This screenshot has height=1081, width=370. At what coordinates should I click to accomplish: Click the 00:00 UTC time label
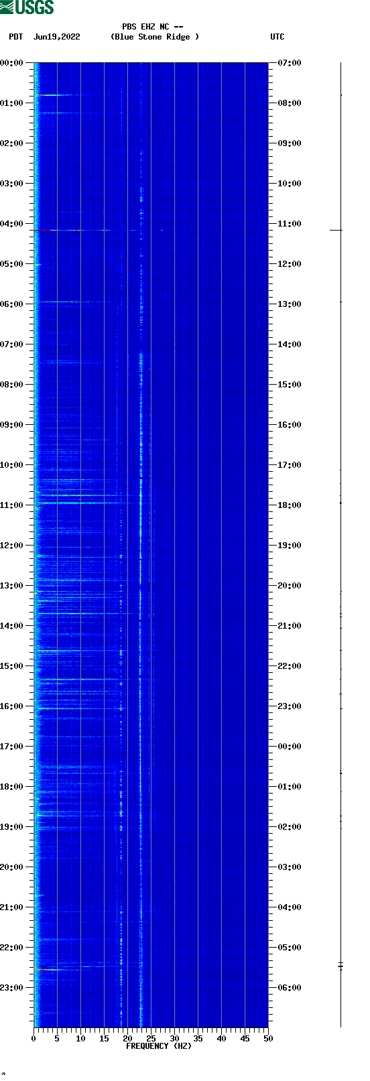[x=290, y=747]
